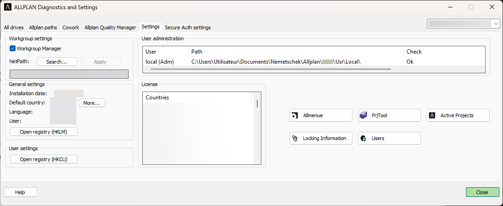The image size is (503, 206).
Task: Click the user table horizontal scrollbar
Action: click(270, 69)
